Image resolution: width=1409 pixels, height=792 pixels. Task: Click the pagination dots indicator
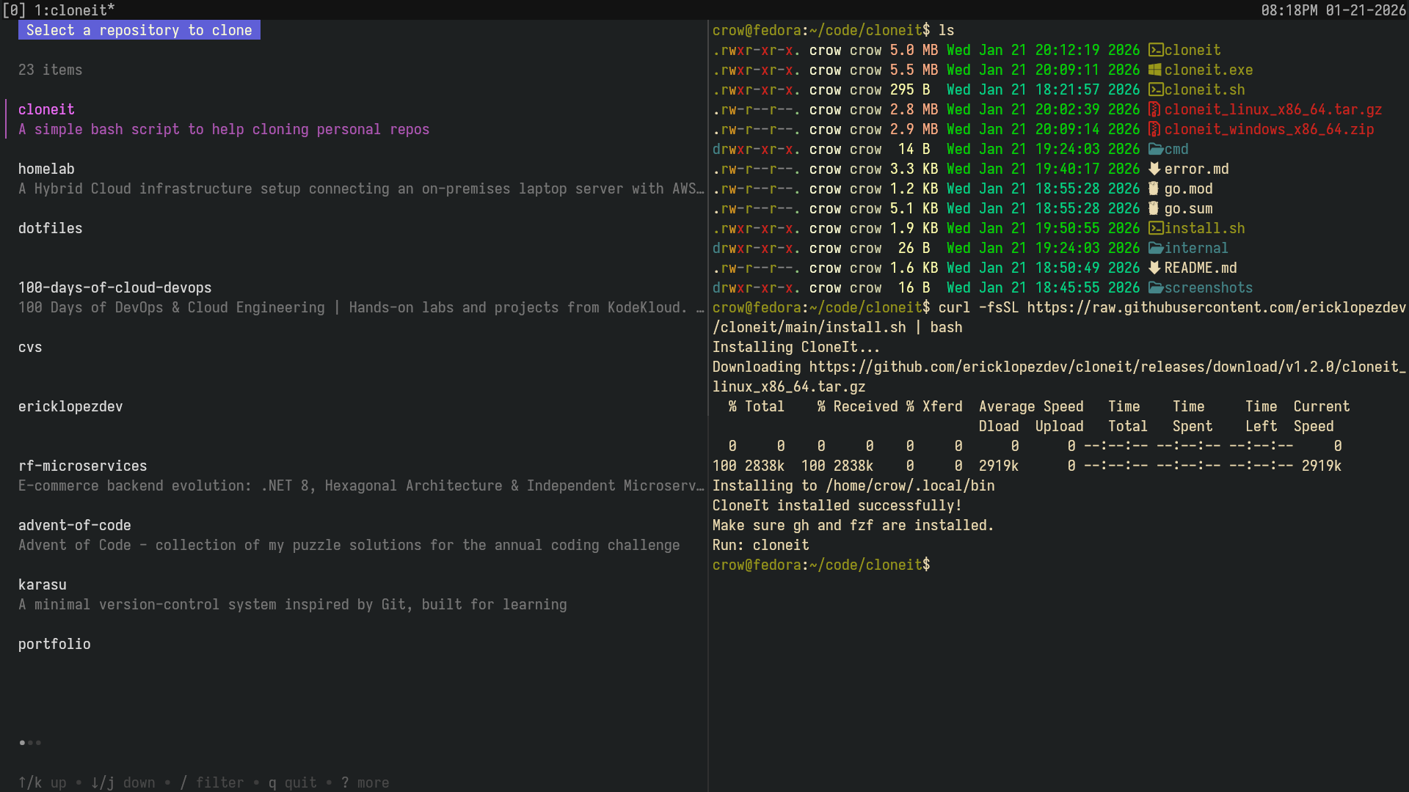coord(30,743)
